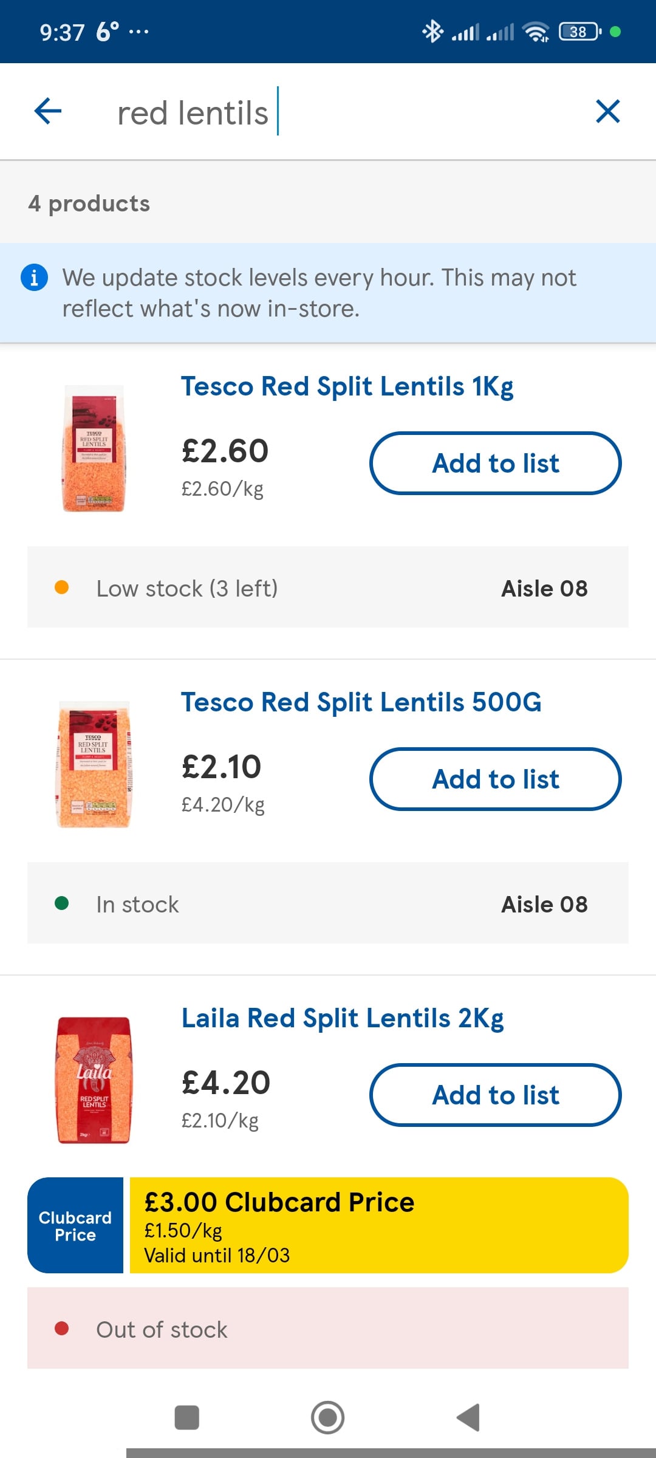Open Tesco Red Split Lentils 1Kg product
This screenshot has width=656, height=1458.
347,387
